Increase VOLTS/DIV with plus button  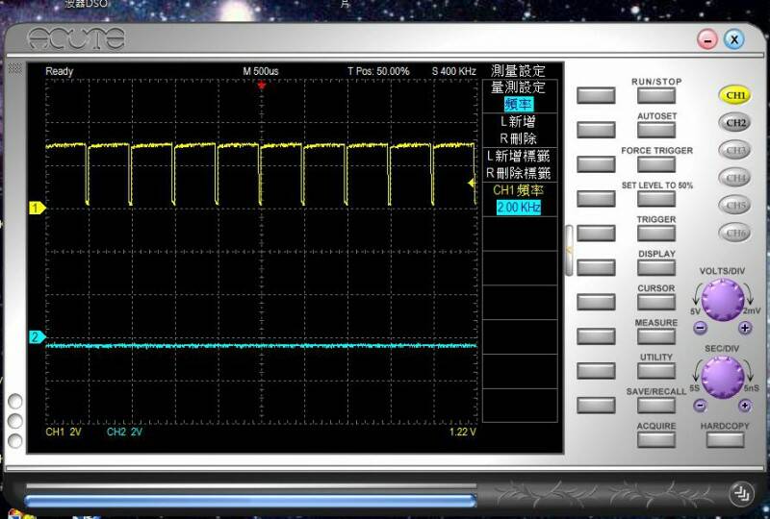[x=745, y=328]
